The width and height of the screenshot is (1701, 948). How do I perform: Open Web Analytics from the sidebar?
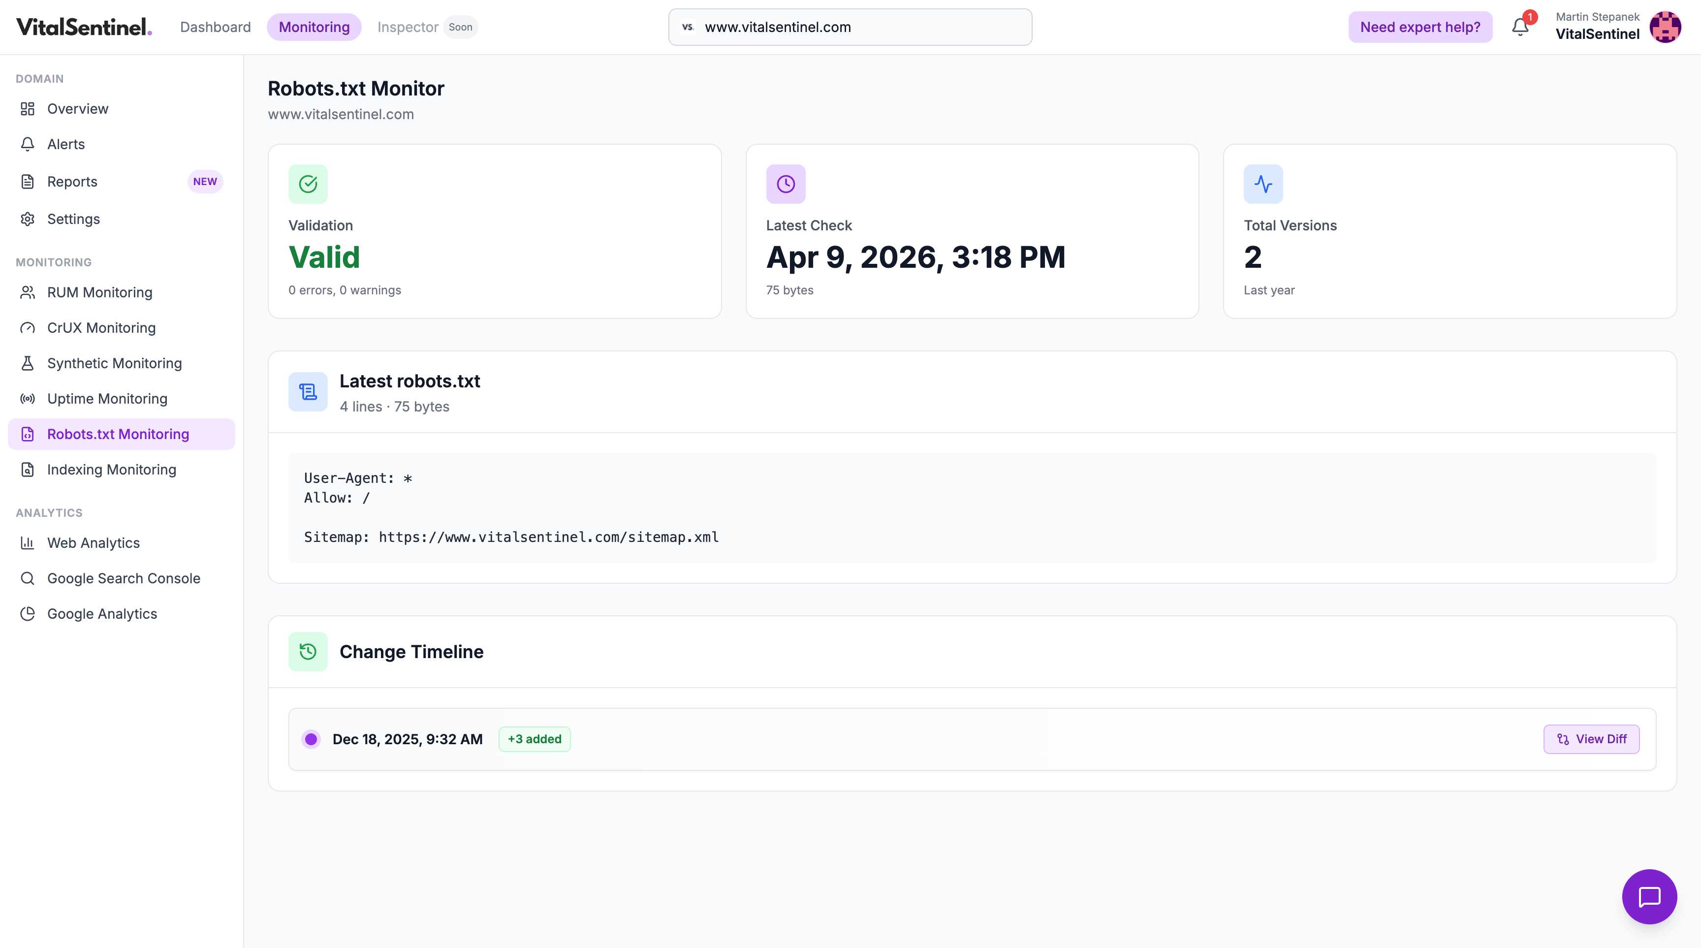(93, 542)
